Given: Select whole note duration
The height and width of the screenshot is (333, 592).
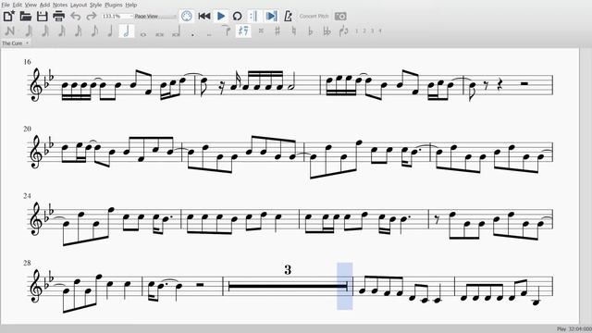Looking at the screenshot, I should click(x=143, y=34).
